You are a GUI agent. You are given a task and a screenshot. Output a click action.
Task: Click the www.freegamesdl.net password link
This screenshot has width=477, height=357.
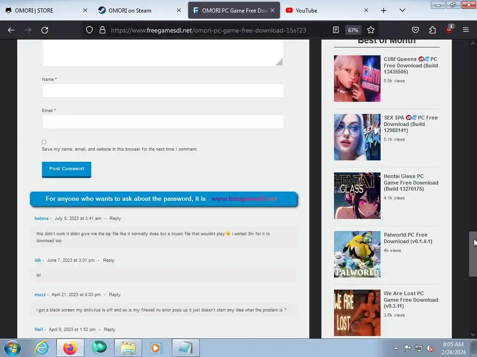244,199
